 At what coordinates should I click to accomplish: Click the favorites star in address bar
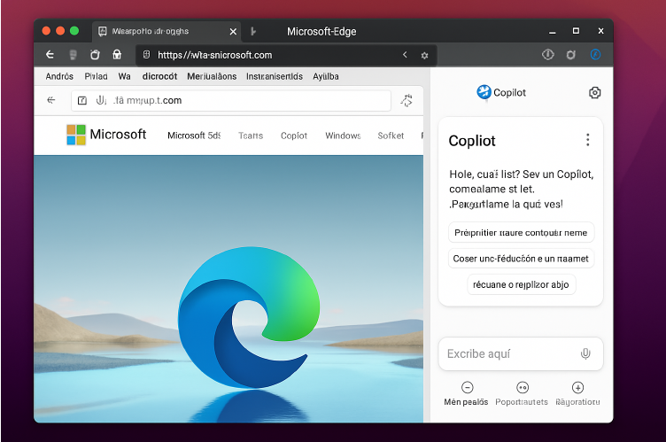pyautogui.click(x=424, y=55)
